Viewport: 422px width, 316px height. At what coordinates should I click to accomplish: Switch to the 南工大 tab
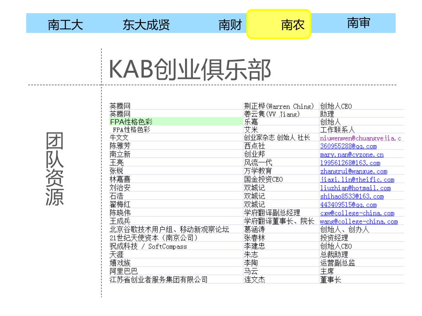point(65,24)
